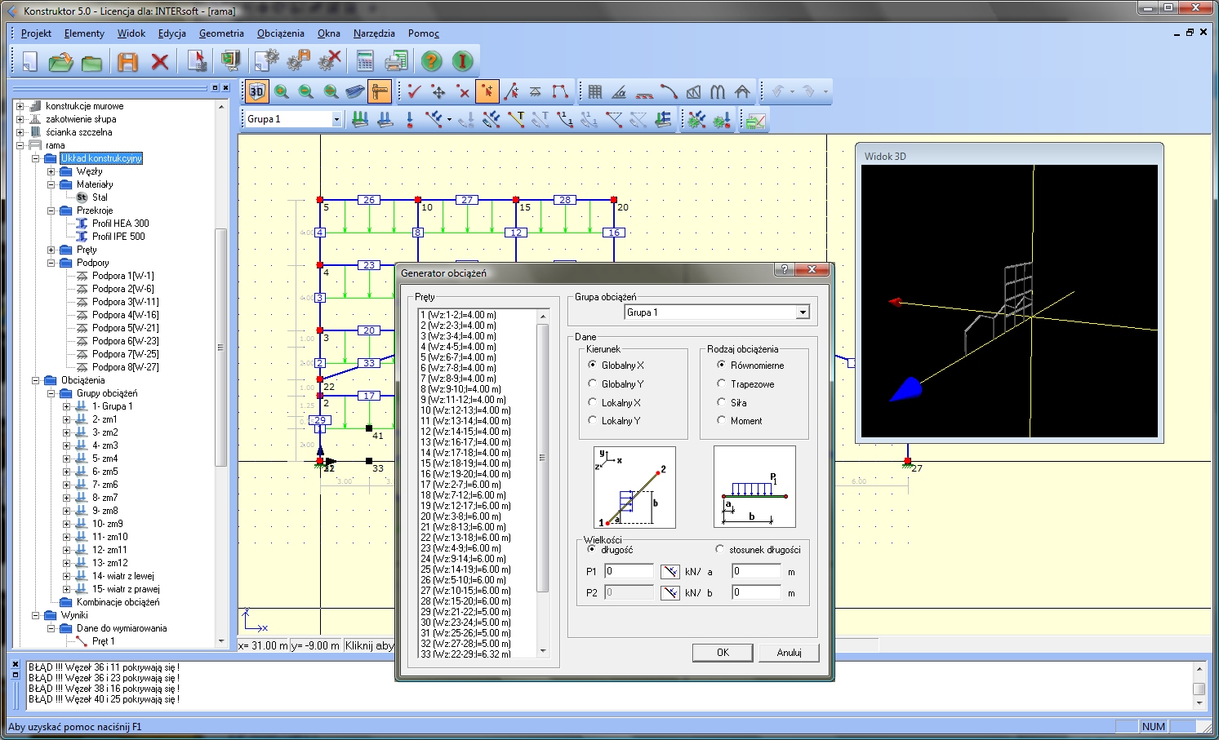Click the dialog help question mark button
Screen dimensions: 1219x740
pyautogui.click(x=784, y=269)
